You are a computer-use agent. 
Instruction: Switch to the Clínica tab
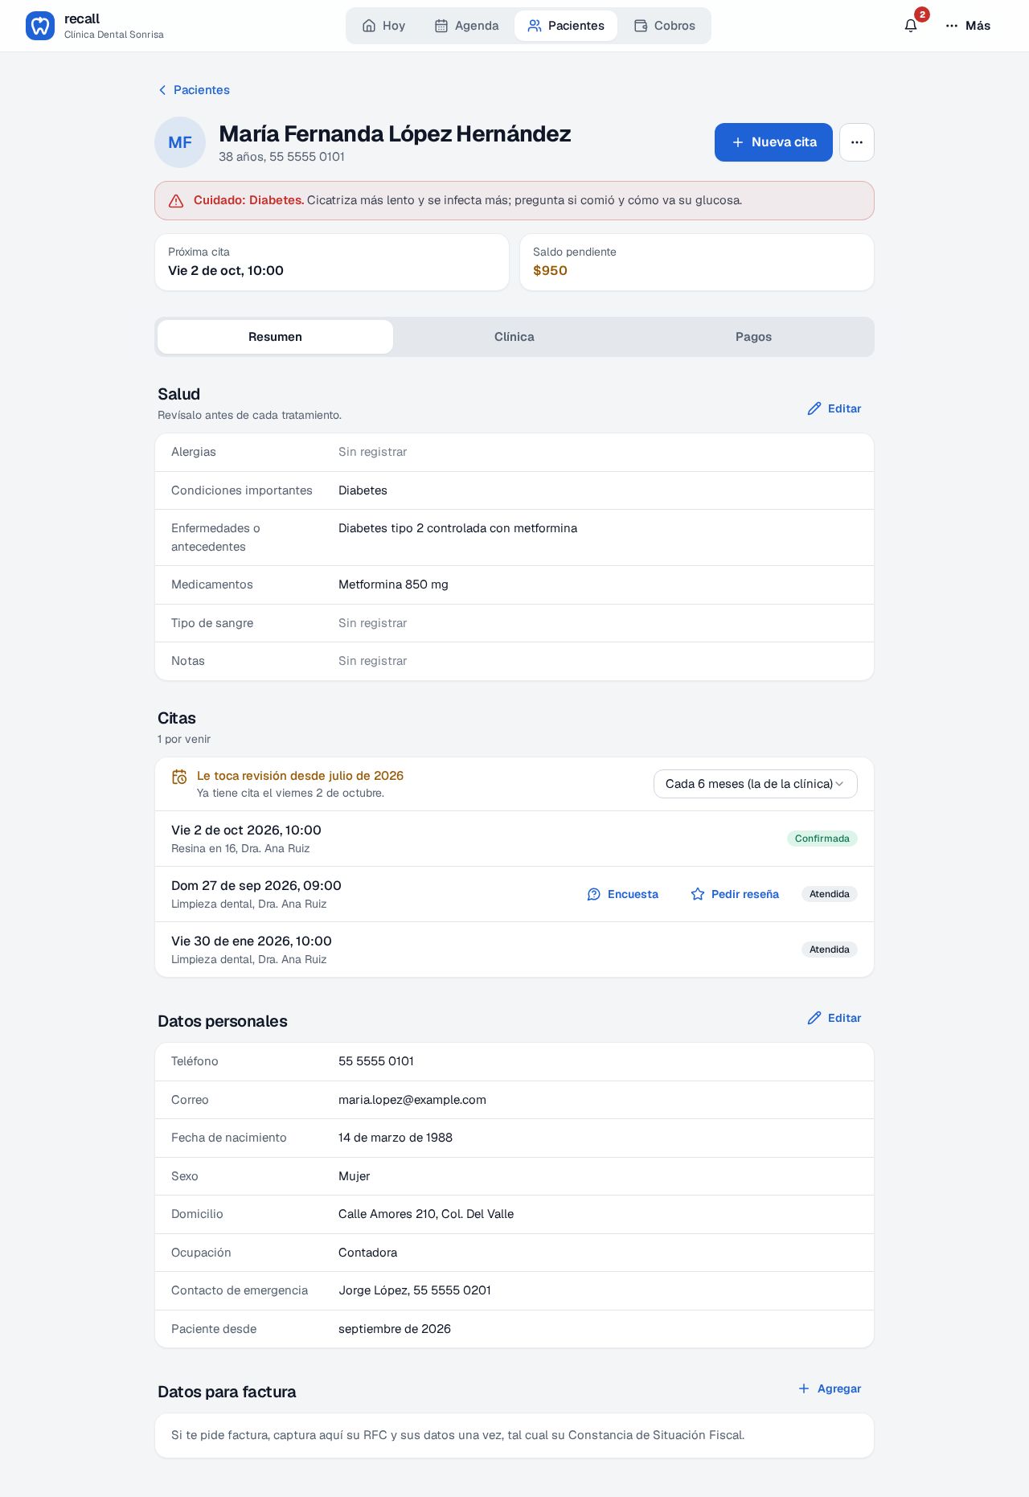[x=514, y=337]
